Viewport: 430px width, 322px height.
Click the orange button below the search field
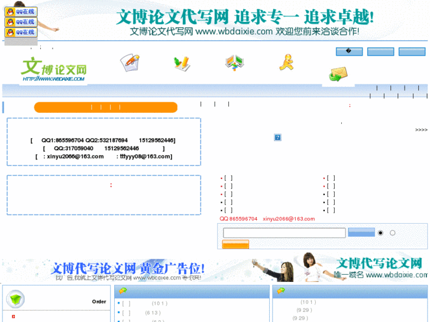(x=235, y=245)
